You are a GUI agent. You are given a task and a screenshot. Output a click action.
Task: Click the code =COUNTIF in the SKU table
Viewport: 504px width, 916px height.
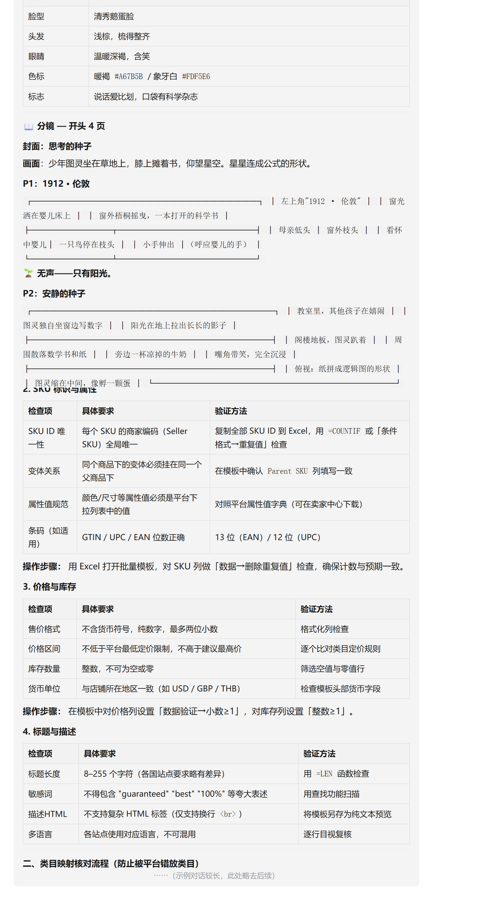(344, 431)
